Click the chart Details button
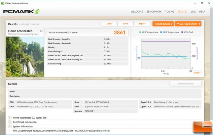The height and width of the screenshot is (135, 213). point(196,73)
